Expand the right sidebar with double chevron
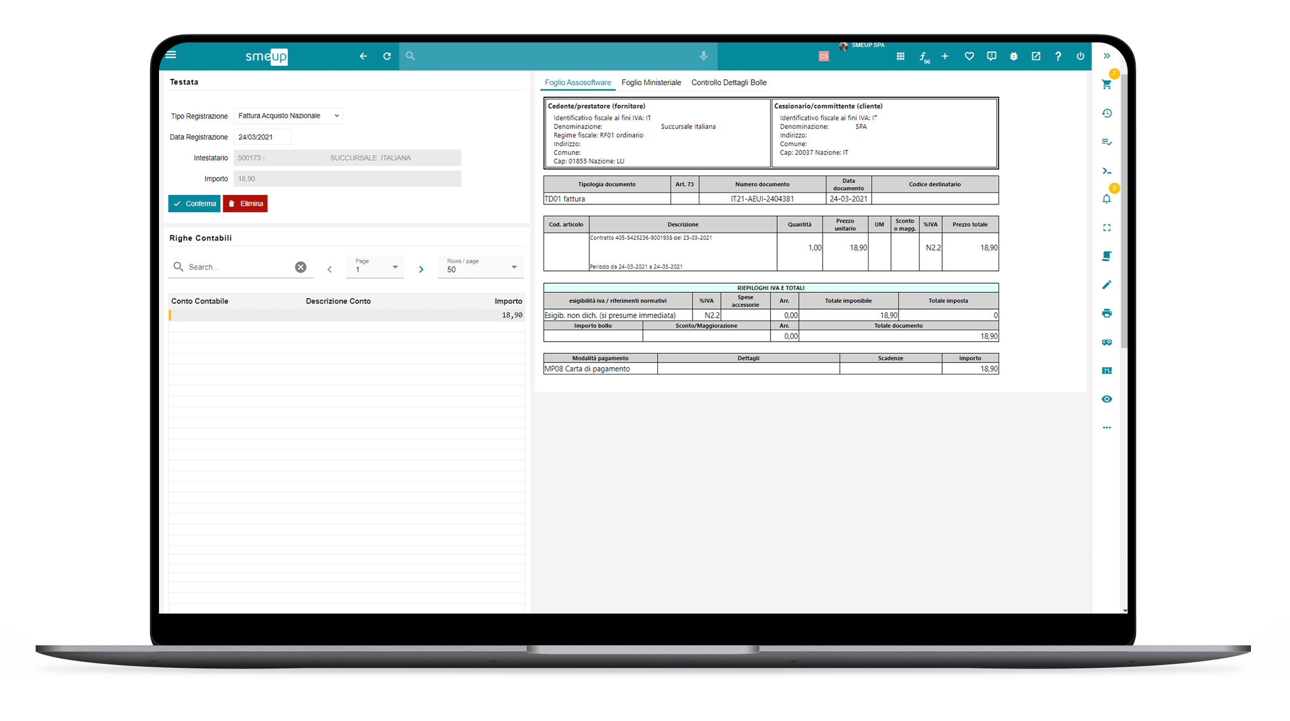1290x721 pixels. (x=1107, y=56)
